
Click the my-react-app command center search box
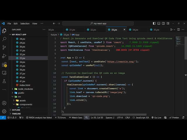(x=99, y=23)
